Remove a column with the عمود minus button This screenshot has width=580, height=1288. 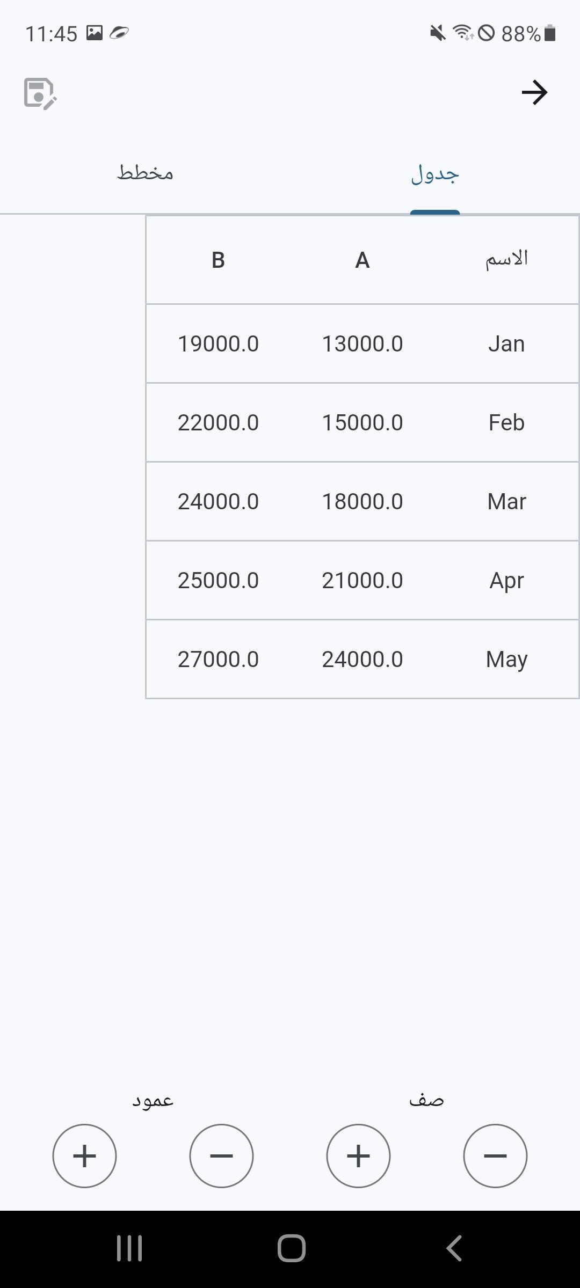[x=221, y=1155]
